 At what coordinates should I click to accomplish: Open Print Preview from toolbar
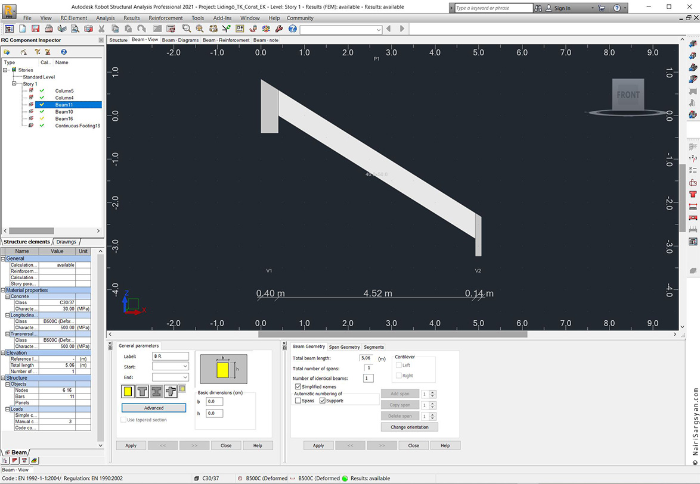coord(75,29)
